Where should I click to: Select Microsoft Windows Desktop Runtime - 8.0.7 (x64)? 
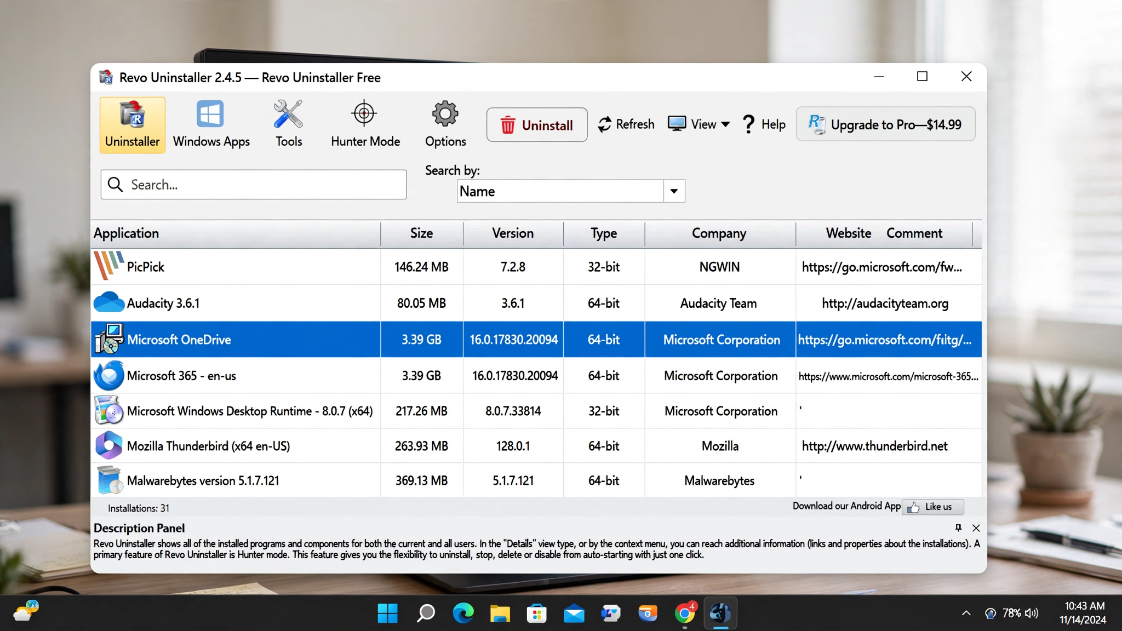pos(250,411)
